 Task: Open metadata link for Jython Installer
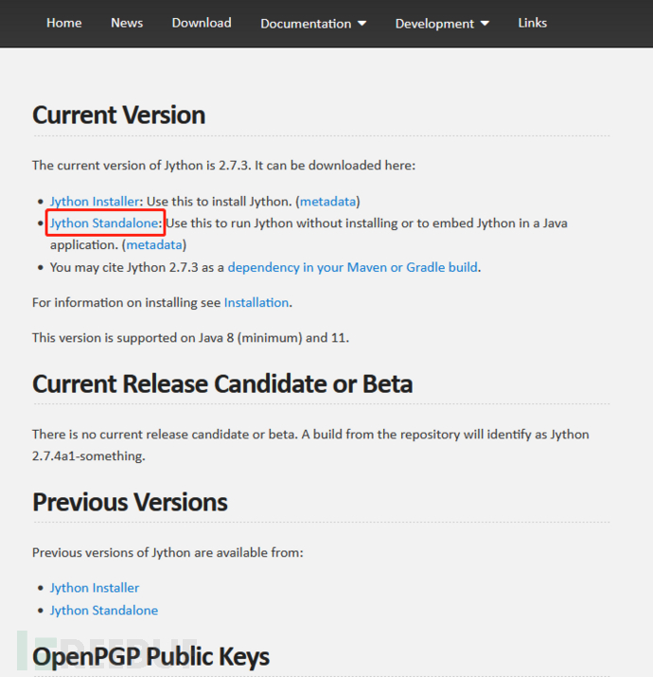point(327,202)
